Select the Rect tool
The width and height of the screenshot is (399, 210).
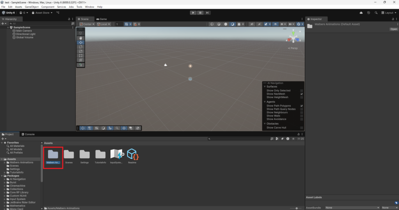pyautogui.click(x=81, y=55)
